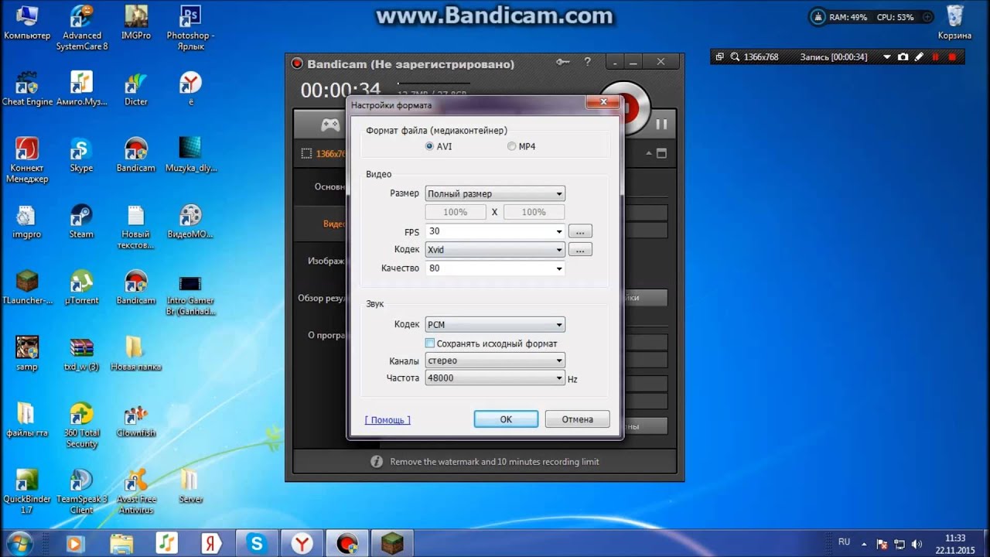Image resolution: width=990 pixels, height=557 pixels.
Task: Open Advanced SystemCare 8 desktop icon
Action: tap(81, 27)
